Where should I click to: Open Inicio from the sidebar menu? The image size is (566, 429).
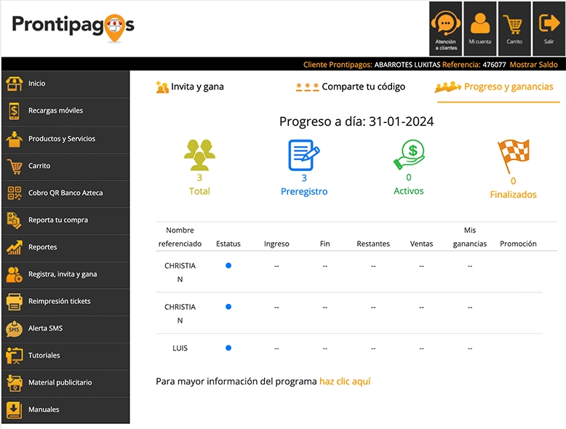[65, 84]
